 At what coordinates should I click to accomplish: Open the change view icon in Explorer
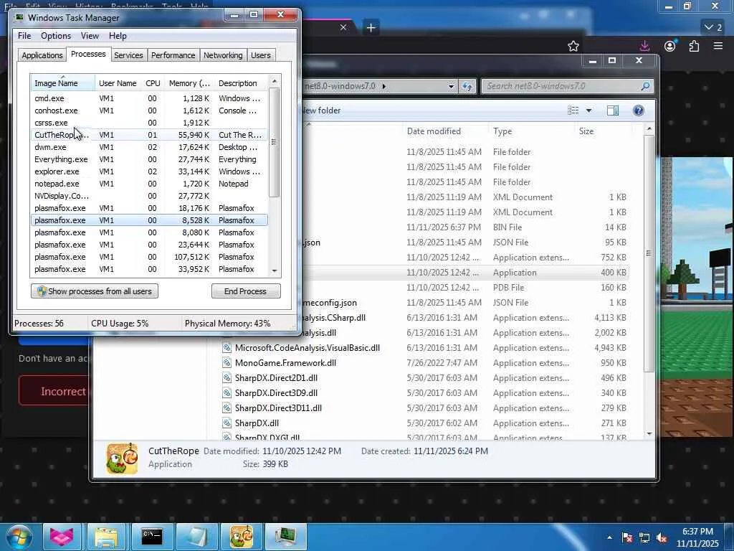pyautogui.click(x=573, y=110)
